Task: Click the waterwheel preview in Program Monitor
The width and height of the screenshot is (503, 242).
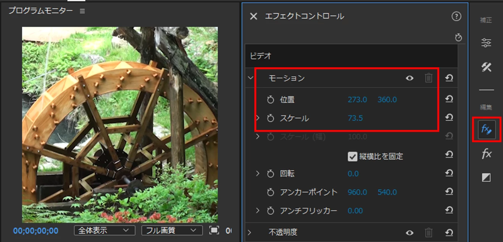Action: [120, 125]
